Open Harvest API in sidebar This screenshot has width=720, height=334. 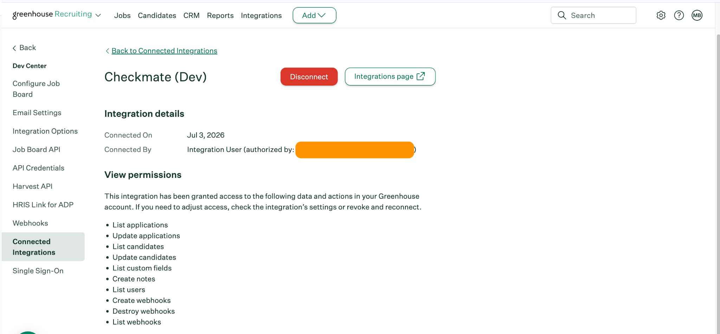(32, 186)
